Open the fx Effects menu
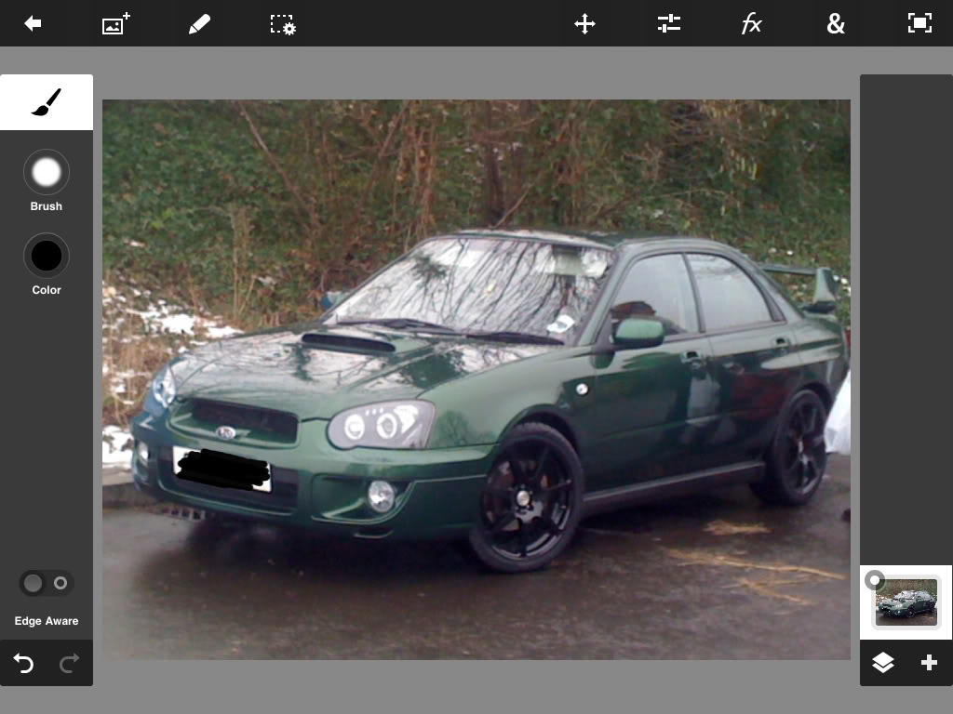The height and width of the screenshot is (714, 953). pos(752,24)
